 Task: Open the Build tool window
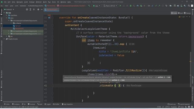pos(40,104)
